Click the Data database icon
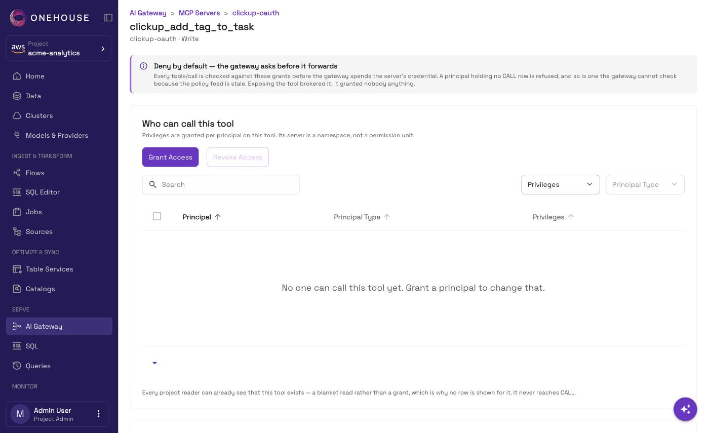Screen dimensions: 709x433 [17, 96]
